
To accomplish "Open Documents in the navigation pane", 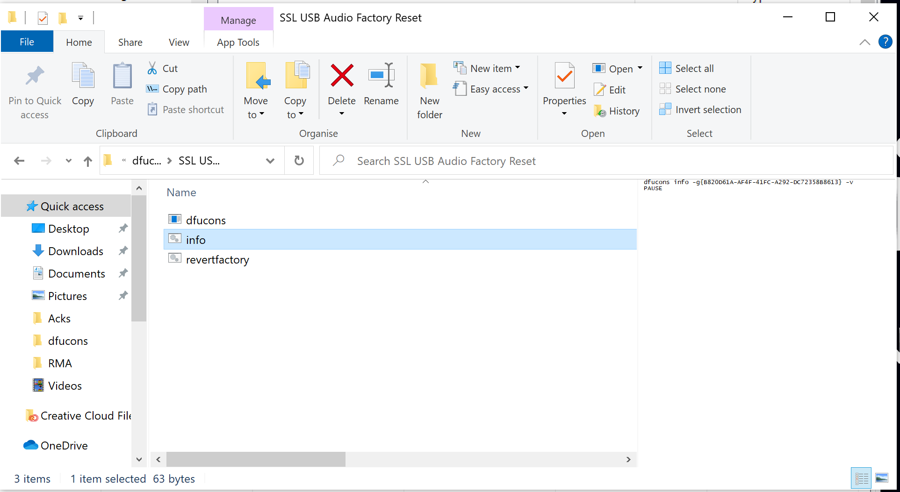I will [x=77, y=273].
